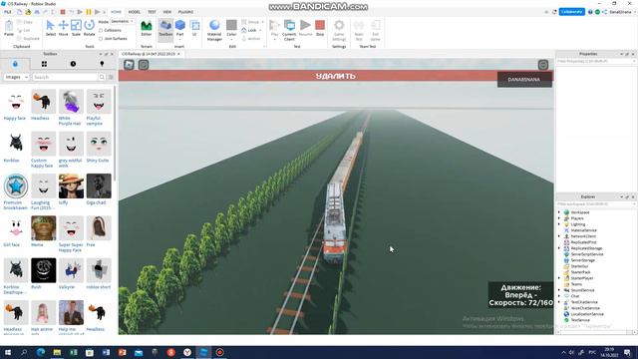
Task: Click the DANABINANA player label
Action: tap(524, 80)
